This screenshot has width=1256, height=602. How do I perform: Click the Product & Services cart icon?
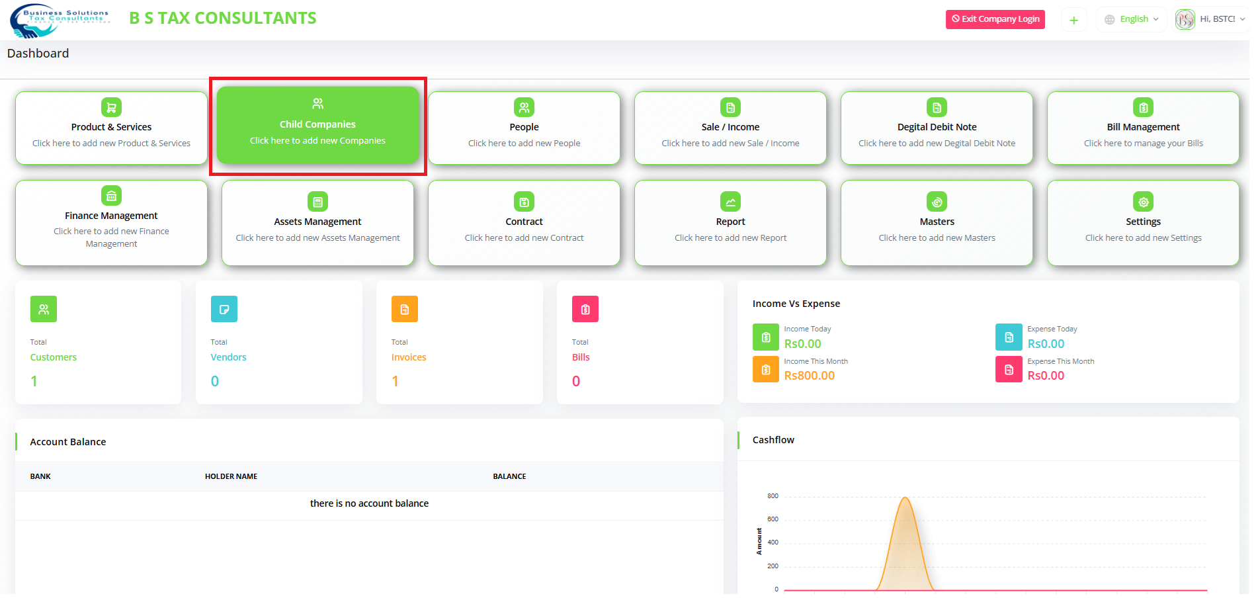111,107
